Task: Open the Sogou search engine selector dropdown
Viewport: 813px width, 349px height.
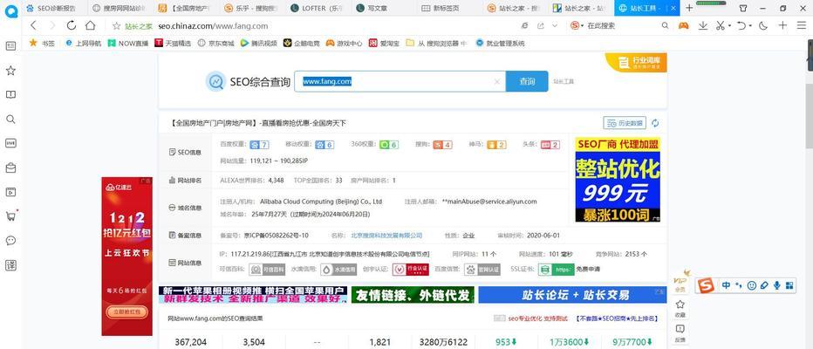Action: pyautogui.click(x=577, y=25)
